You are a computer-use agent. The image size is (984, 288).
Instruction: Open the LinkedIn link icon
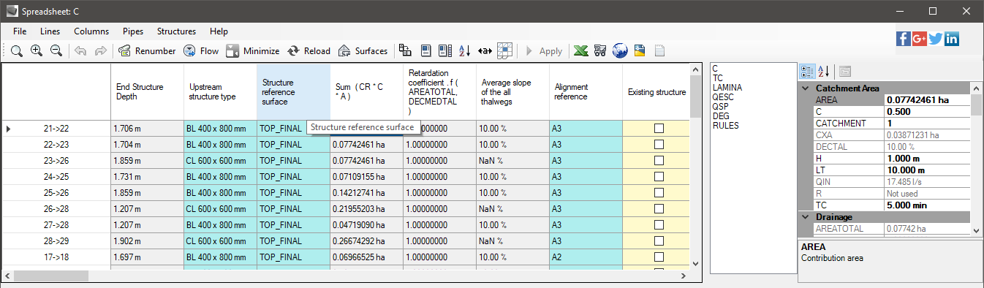(952, 39)
